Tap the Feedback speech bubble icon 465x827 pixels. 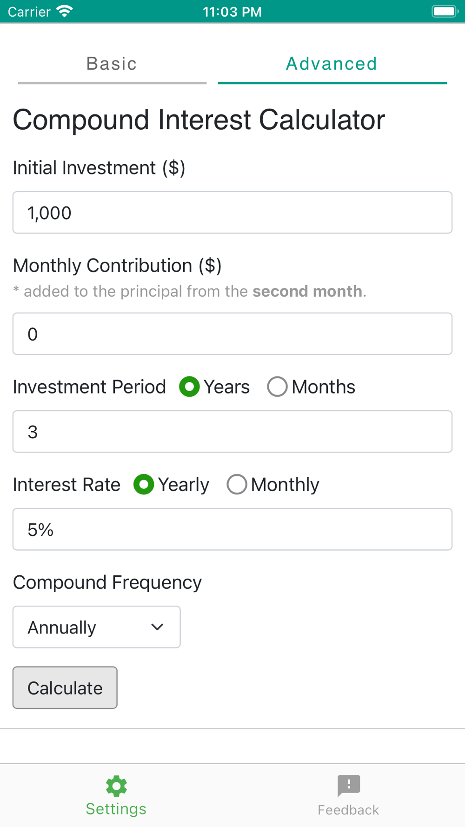click(x=349, y=785)
